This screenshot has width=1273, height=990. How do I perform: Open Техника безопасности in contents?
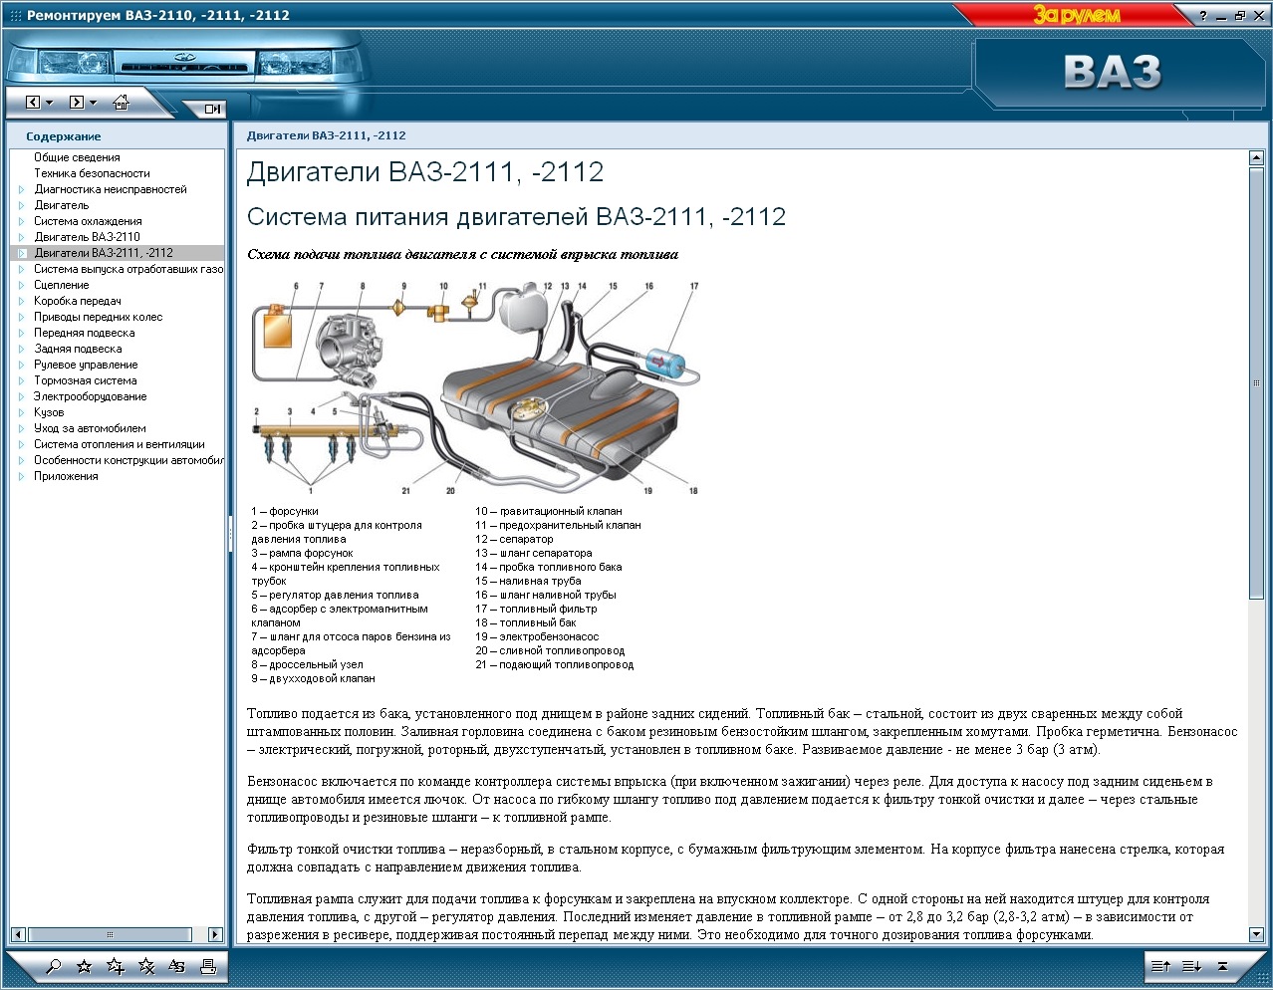[92, 173]
